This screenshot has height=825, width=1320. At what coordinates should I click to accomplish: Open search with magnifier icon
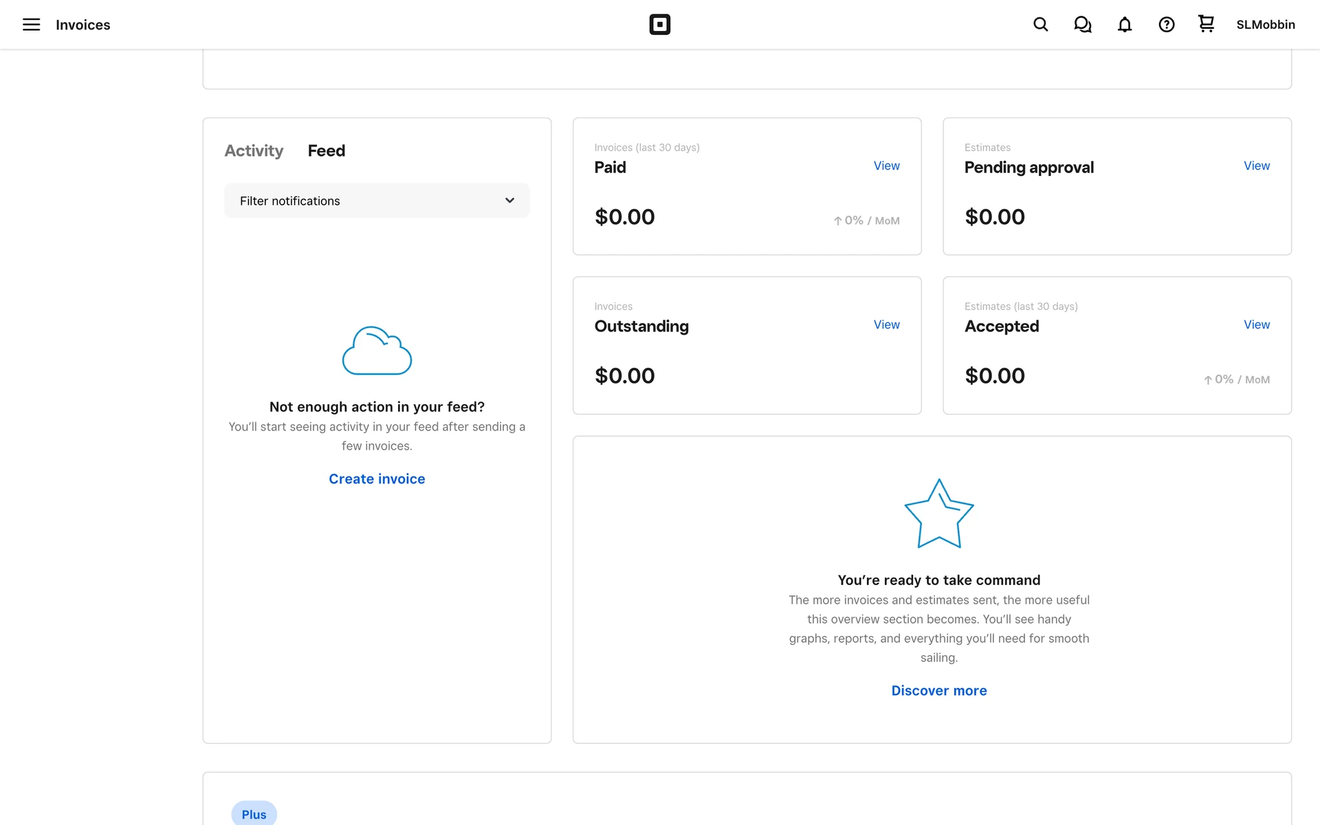[1040, 25]
